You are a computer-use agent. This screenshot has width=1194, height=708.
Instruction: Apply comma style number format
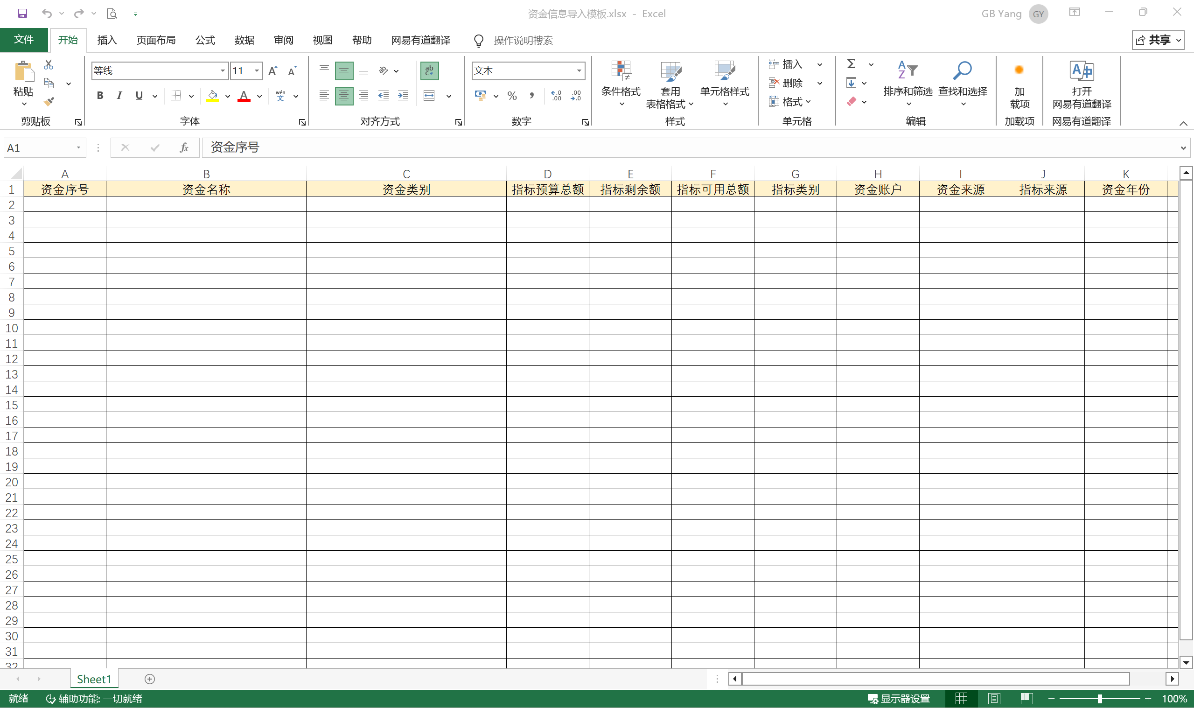pos(531,95)
